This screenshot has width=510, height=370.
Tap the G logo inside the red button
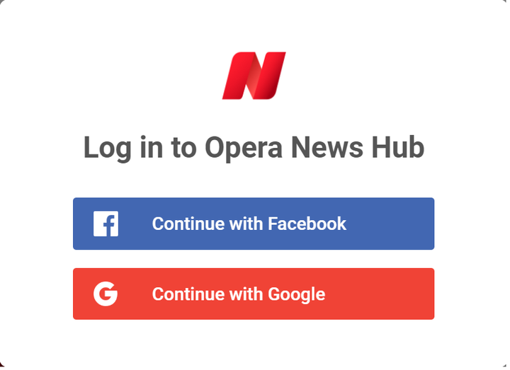coord(106,294)
